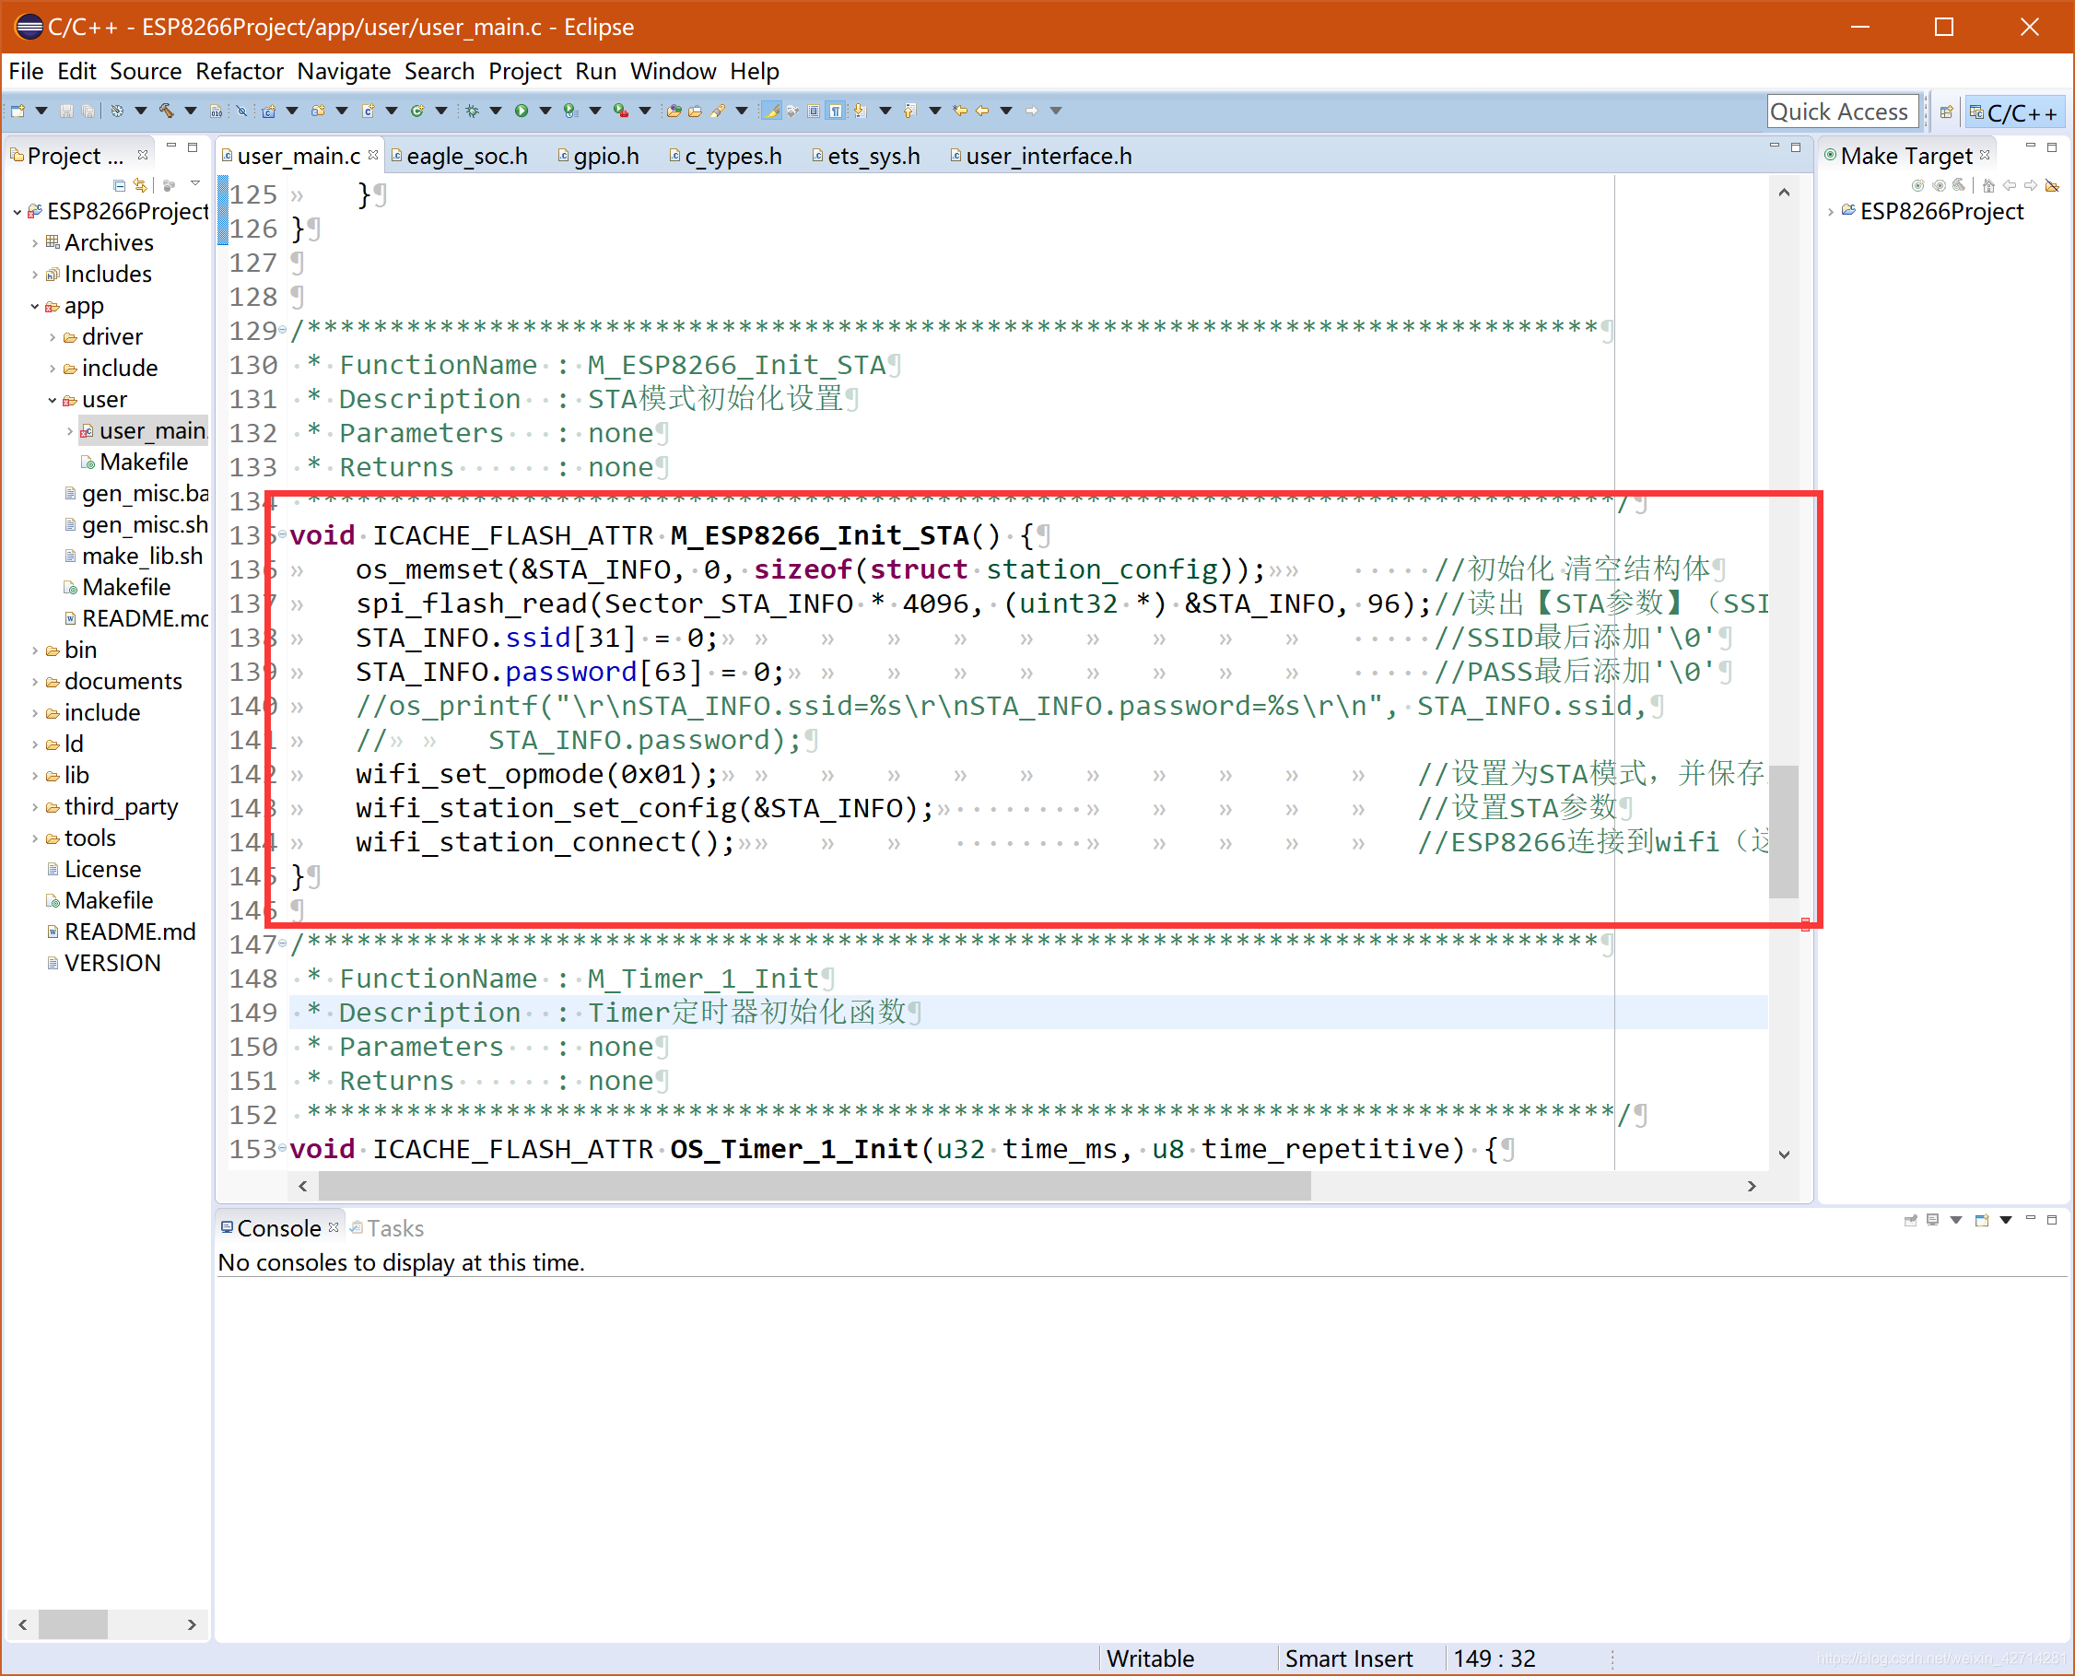The width and height of the screenshot is (2075, 1676).
Task: Click the green Run button icon
Action: 522,111
